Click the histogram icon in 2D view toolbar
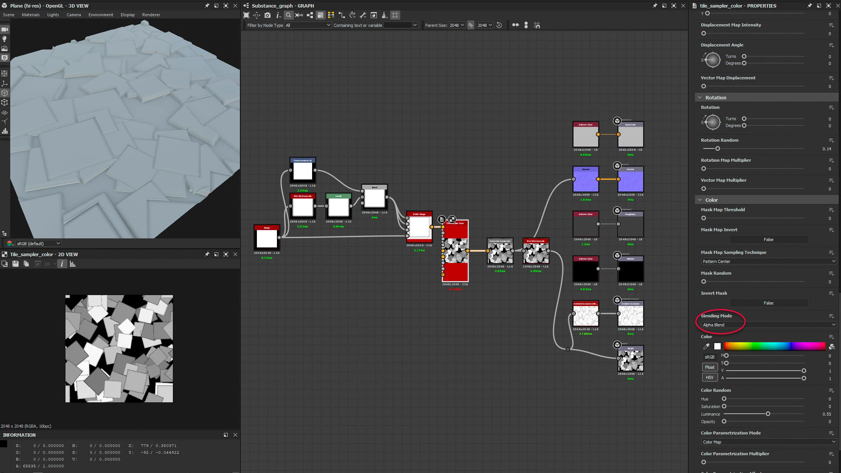This screenshot has width=841, height=473. (73, 264)
